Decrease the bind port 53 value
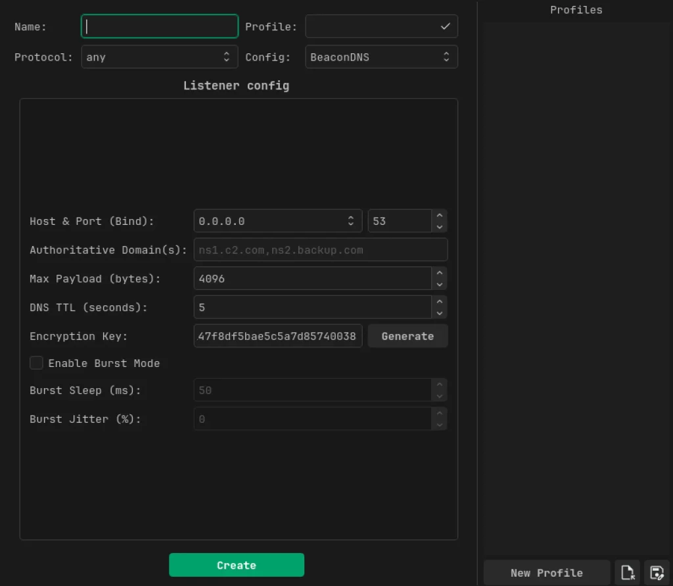The width and height of the screenshot is (673, 586). pyautogui.click(x=439, y=227)
